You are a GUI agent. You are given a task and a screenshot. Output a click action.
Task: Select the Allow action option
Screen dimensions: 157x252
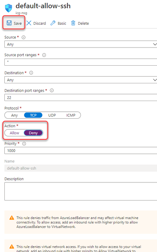[x=15, y=133]
